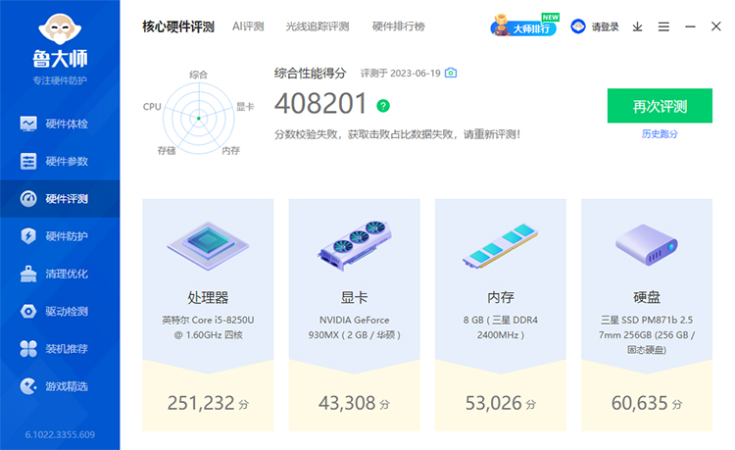Click the version number 6.1022.3355.609
Viewport: 735px width, 450px height.
click(60, 434)
